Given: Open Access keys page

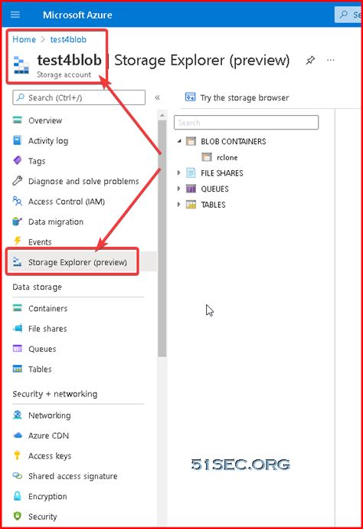Looking at the screenshot, I should pyautogui.click(x=50, y=456).
